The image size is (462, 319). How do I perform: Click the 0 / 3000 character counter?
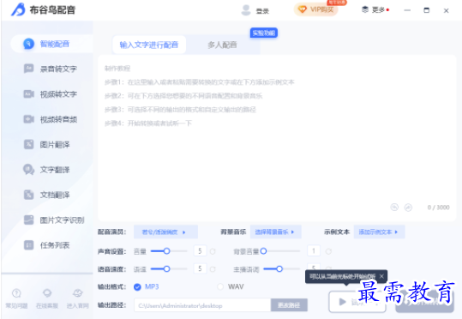tap(439, 208)
